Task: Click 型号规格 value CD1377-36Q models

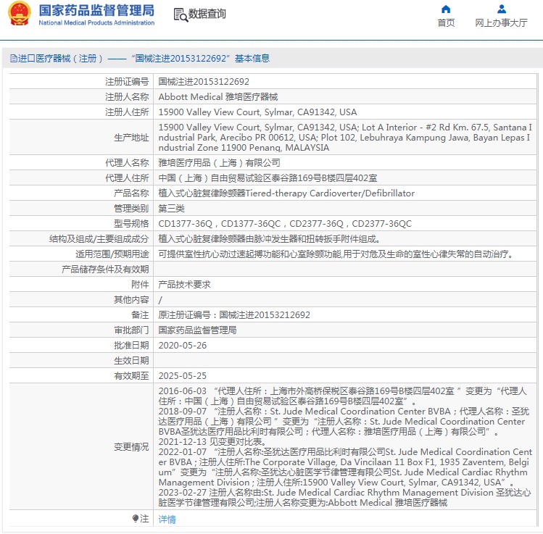Action: tap(285, 224)
